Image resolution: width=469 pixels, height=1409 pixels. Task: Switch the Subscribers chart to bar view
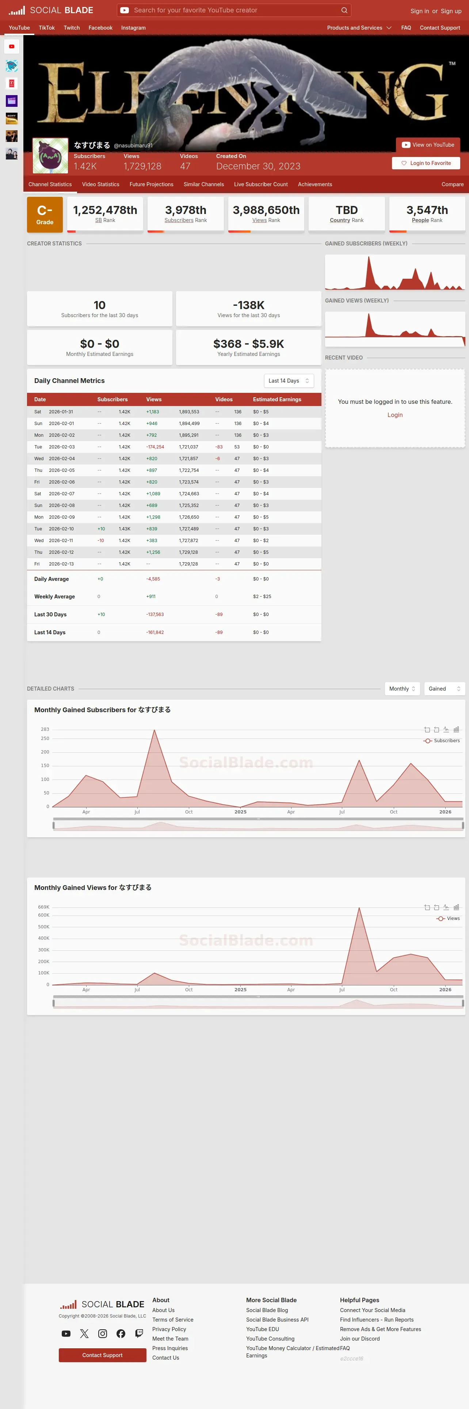[456, 730]
